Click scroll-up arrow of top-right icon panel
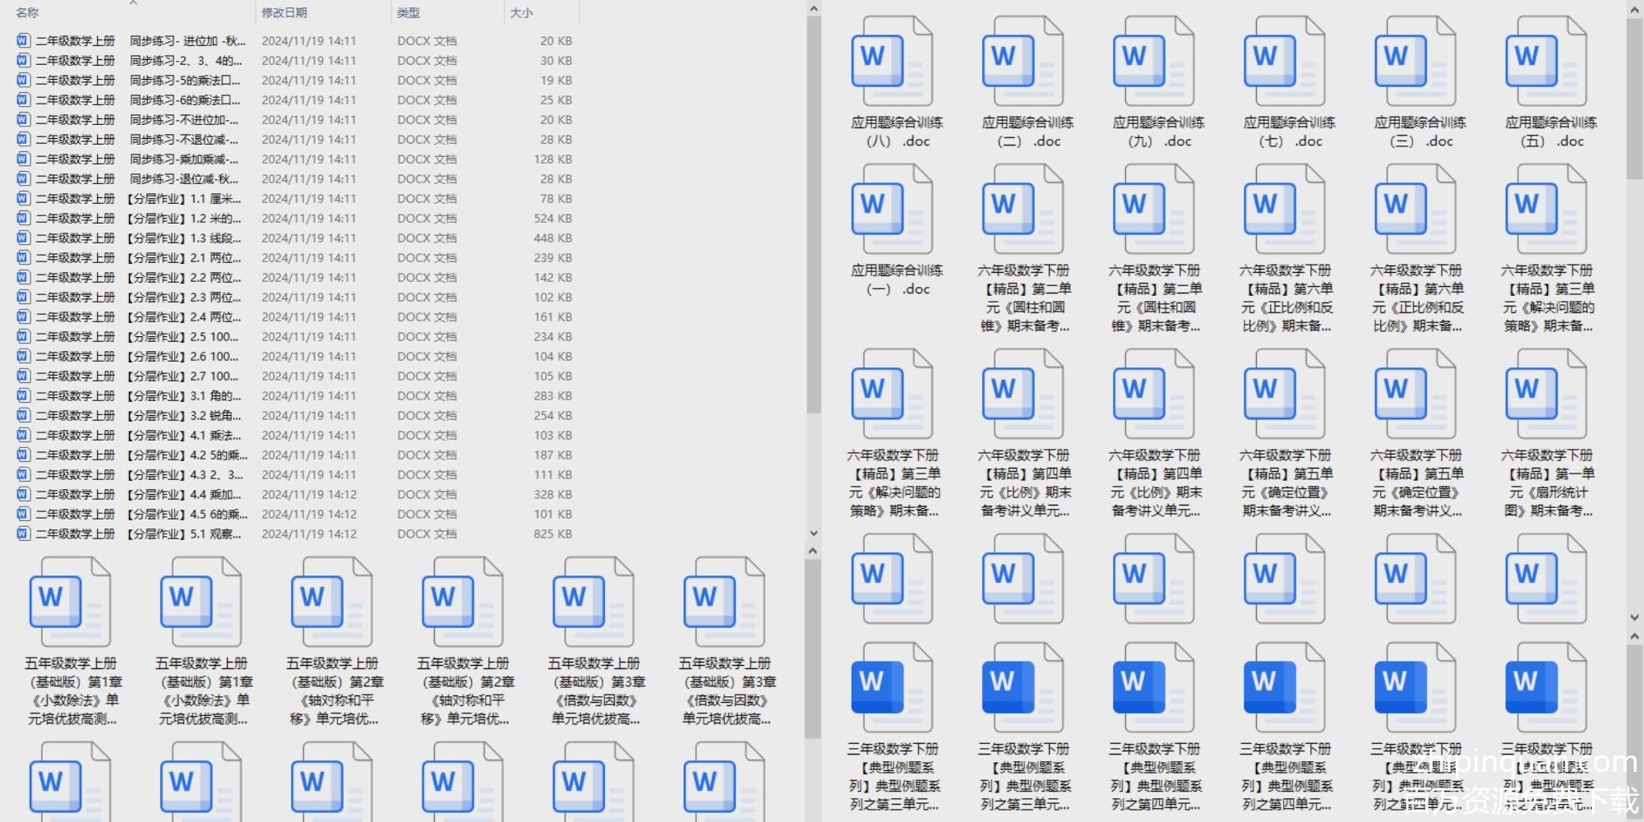The height and width of the screenshot is (822, 1644). [x=1634, y=9]
